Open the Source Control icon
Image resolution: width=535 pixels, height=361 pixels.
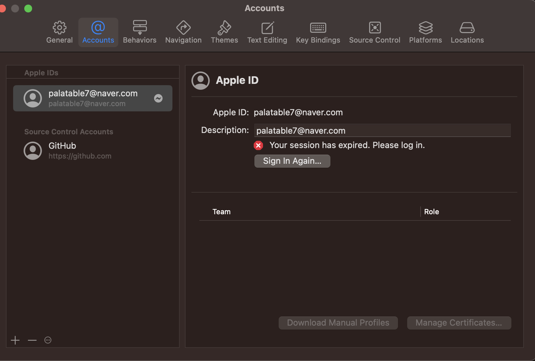click(375, 28)
